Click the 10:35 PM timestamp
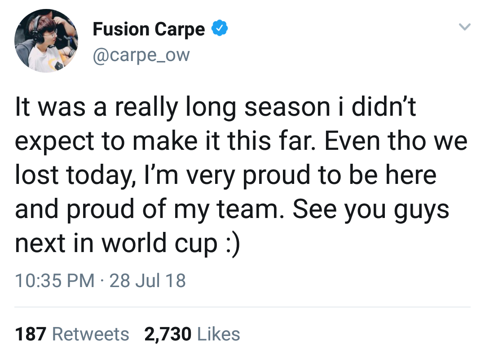This screenshot has height=353, width=485. click(x=54, y=281)
